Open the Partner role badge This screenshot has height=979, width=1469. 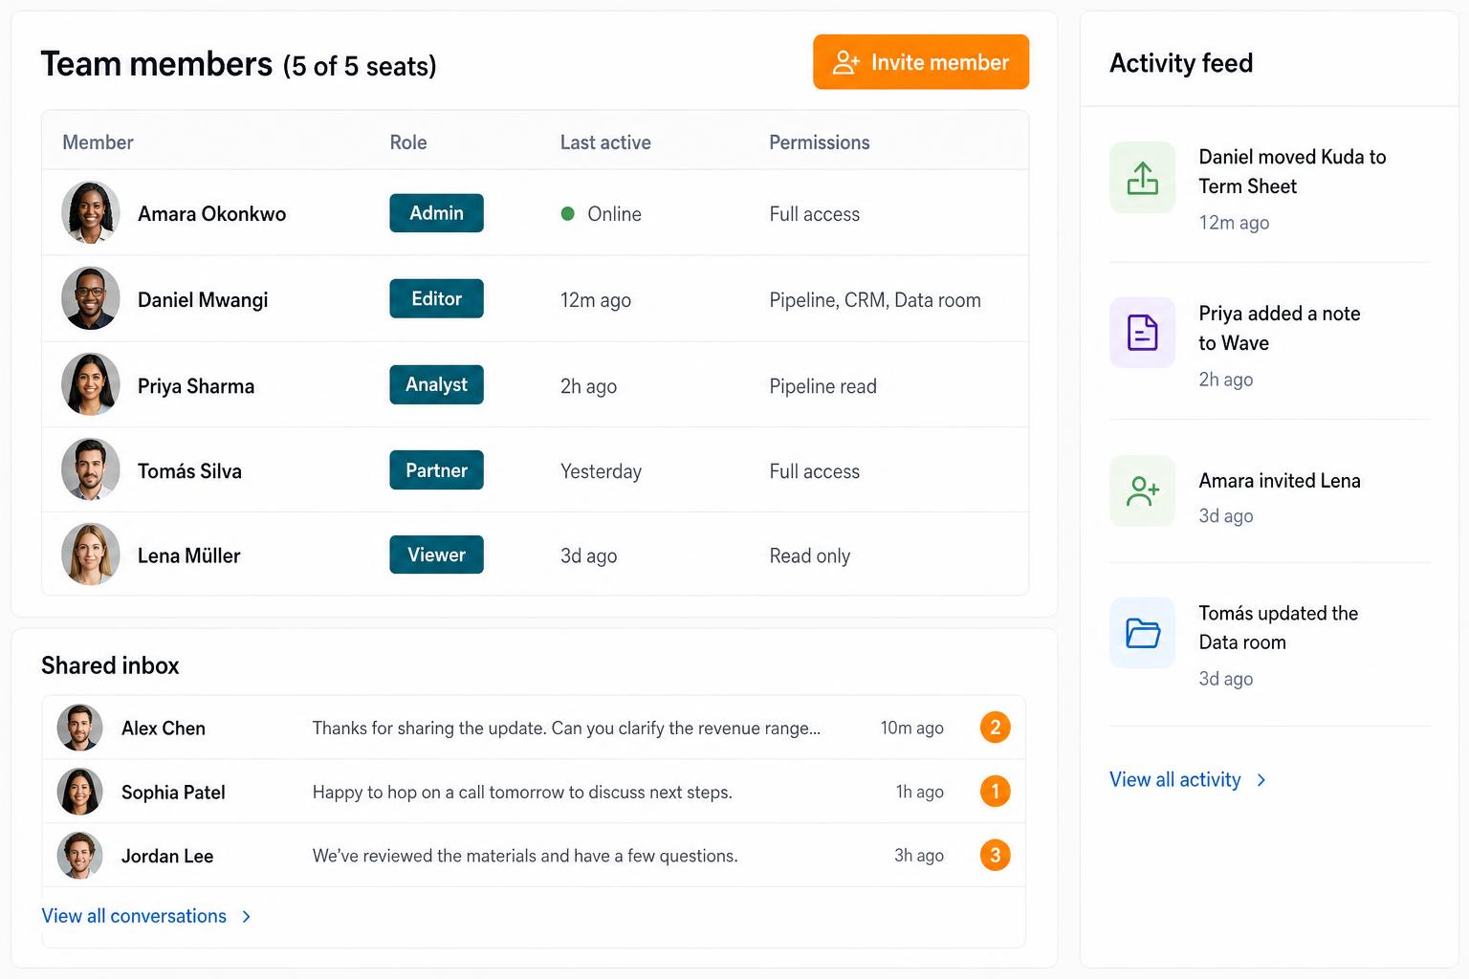pyautogui.click(x=436, y=469)
